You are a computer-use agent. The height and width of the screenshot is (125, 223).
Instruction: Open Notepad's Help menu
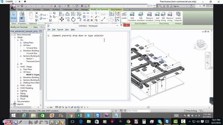pos(73,30)
